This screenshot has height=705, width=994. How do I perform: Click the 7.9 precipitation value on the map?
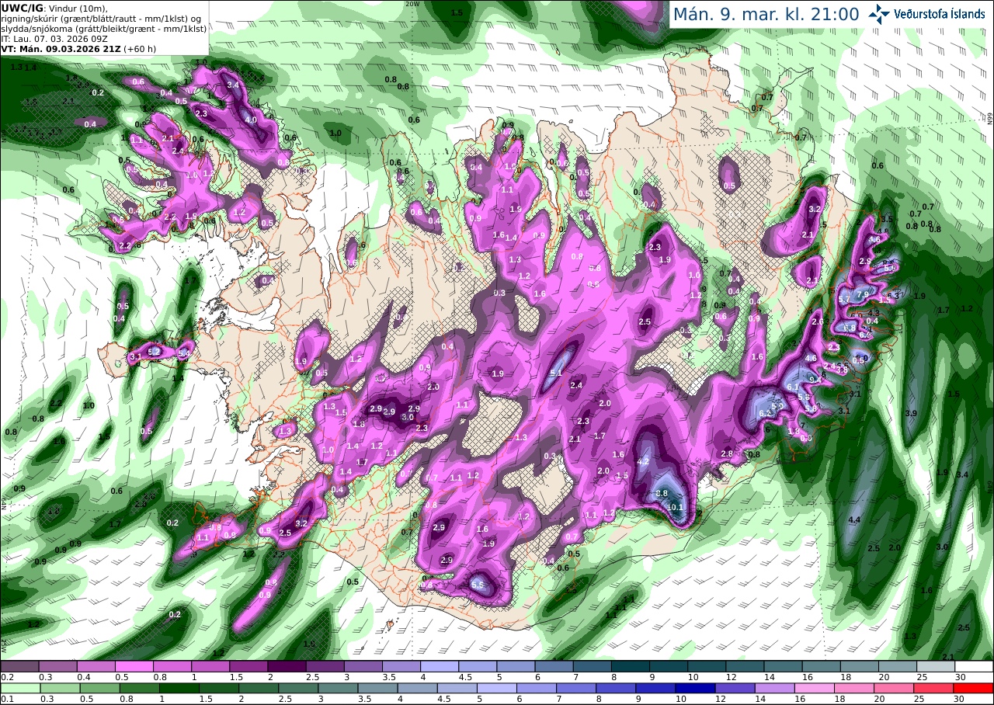(x=862, y=295)
